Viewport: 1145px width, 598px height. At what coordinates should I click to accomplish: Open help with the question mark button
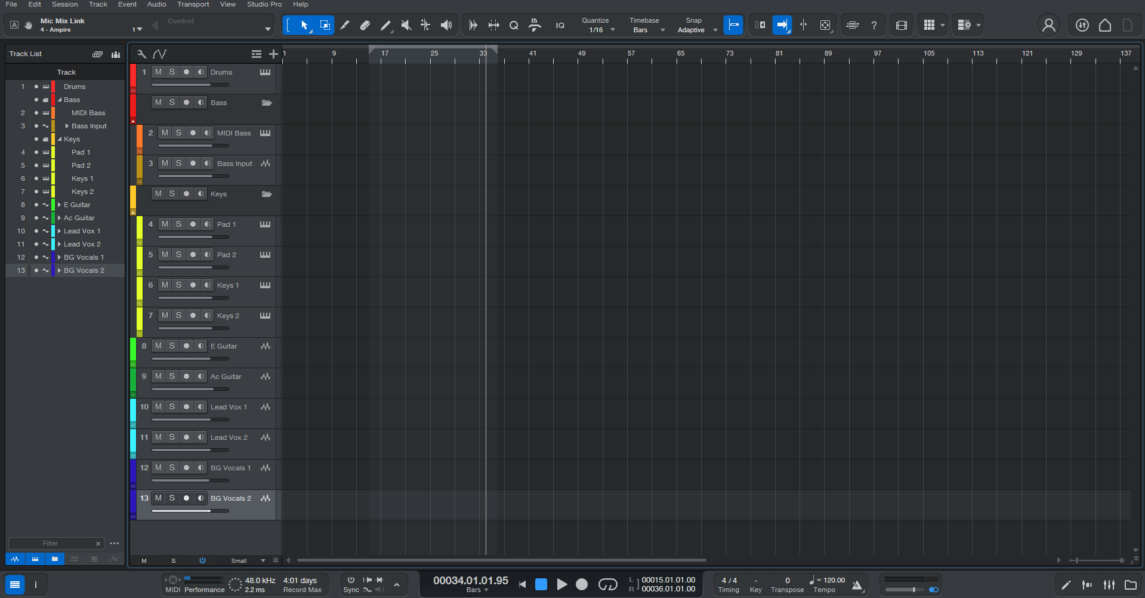point(874,25)
